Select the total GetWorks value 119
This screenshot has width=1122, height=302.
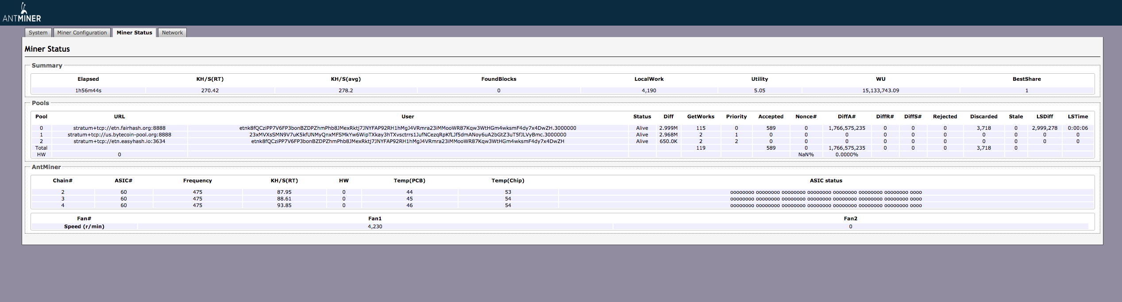click(x=701, y=148)
